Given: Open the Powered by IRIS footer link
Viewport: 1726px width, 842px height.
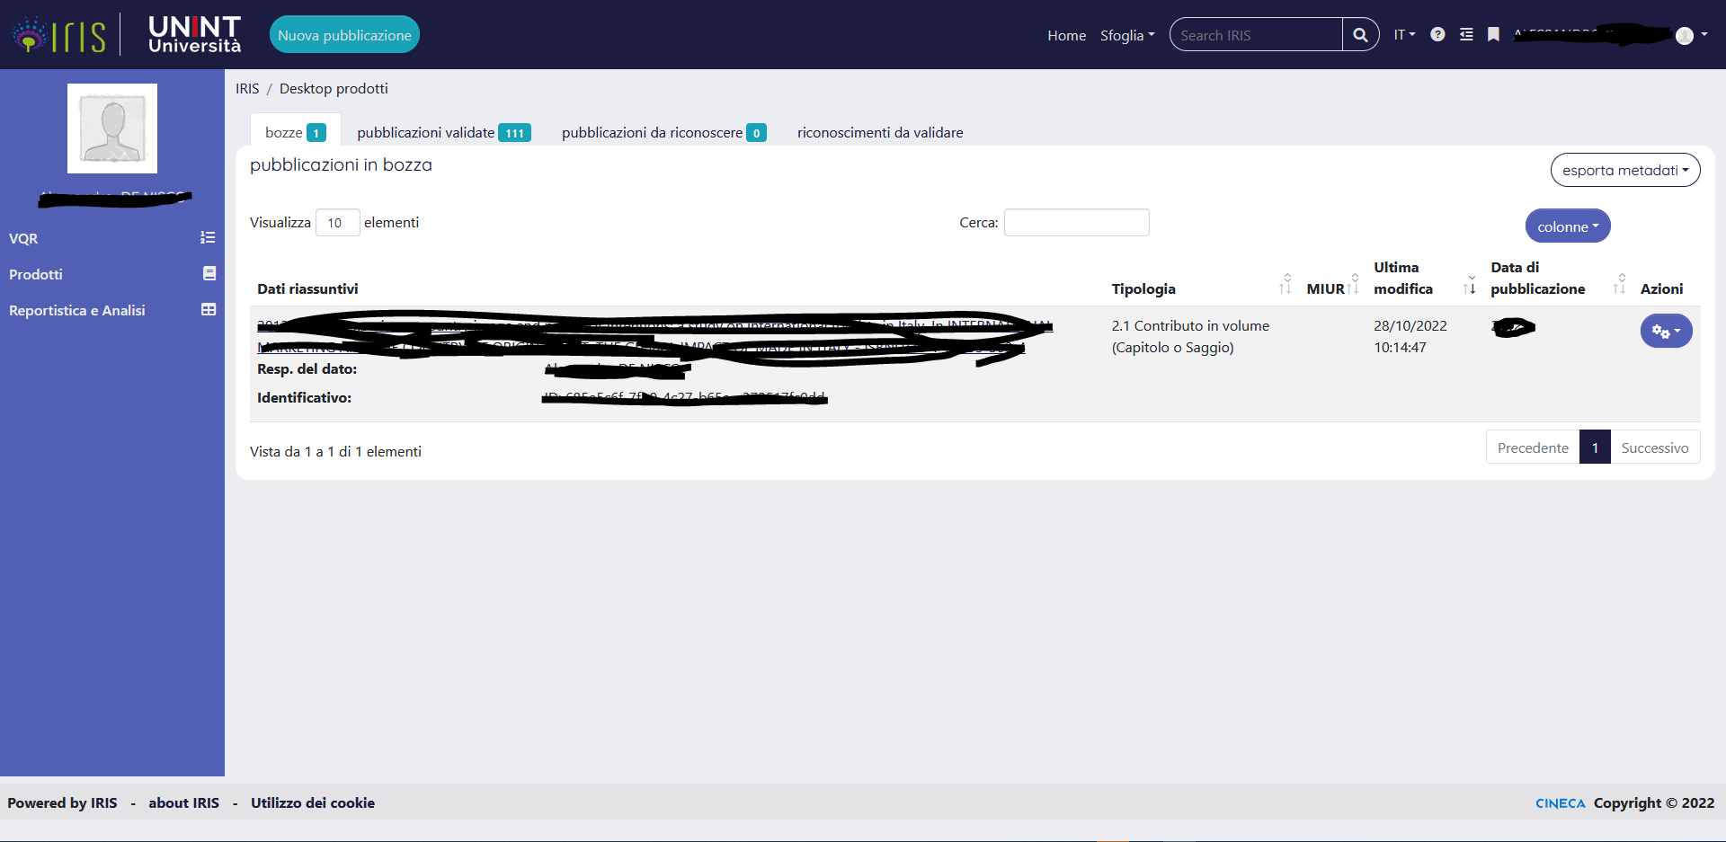Looking at the screenshot, I should coord(62,802).
